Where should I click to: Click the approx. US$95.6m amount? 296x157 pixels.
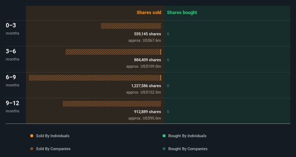tap(145, 118)
